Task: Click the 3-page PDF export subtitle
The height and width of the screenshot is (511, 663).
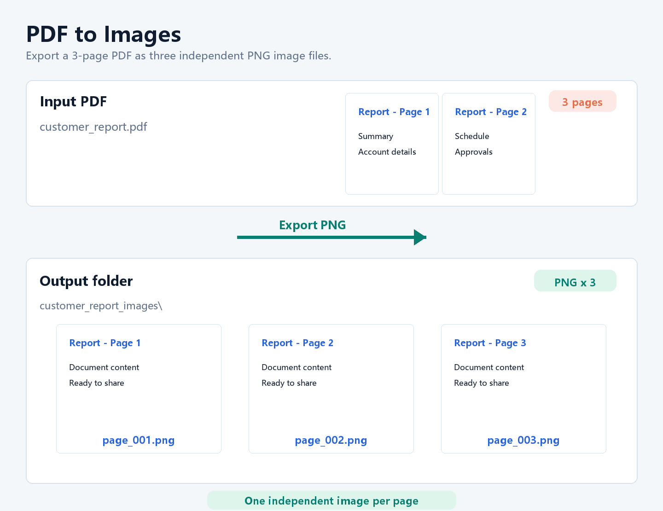Action: pyautogui.click(x=179, y=56)
